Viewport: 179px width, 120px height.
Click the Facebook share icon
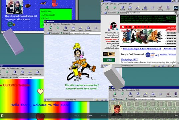[2, 116]
